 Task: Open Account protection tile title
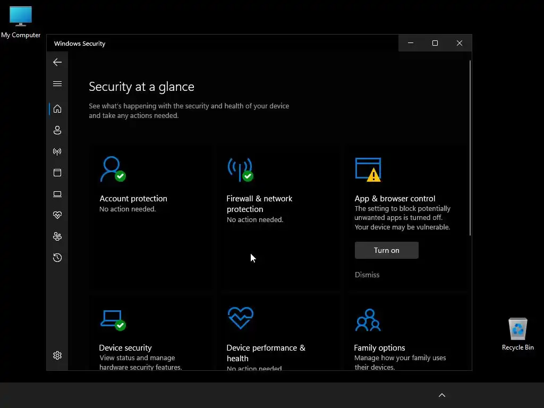click(133, 199)
